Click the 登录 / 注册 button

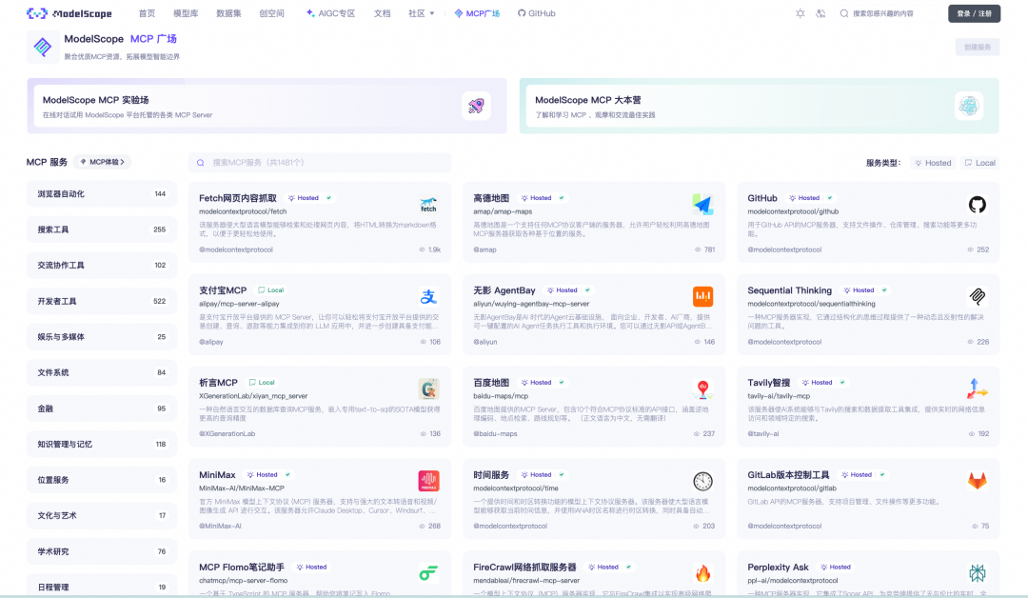click(975, 13)
